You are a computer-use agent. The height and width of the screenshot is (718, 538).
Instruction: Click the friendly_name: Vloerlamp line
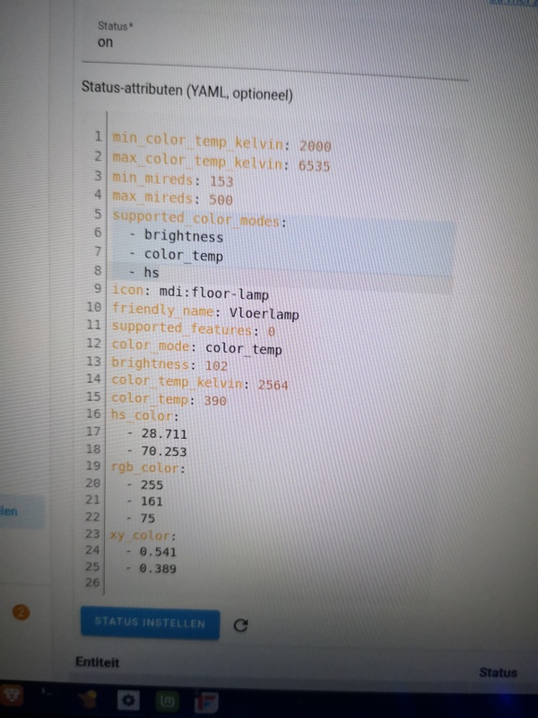pyautogui.click(x=205, y=311)
